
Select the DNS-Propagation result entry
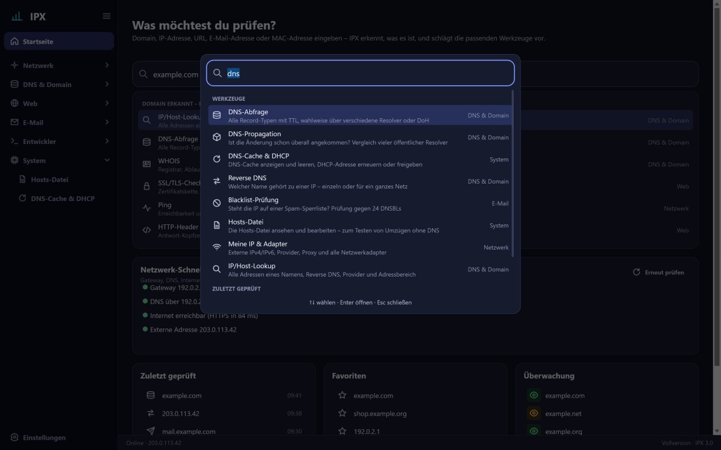tap(360, 137)
